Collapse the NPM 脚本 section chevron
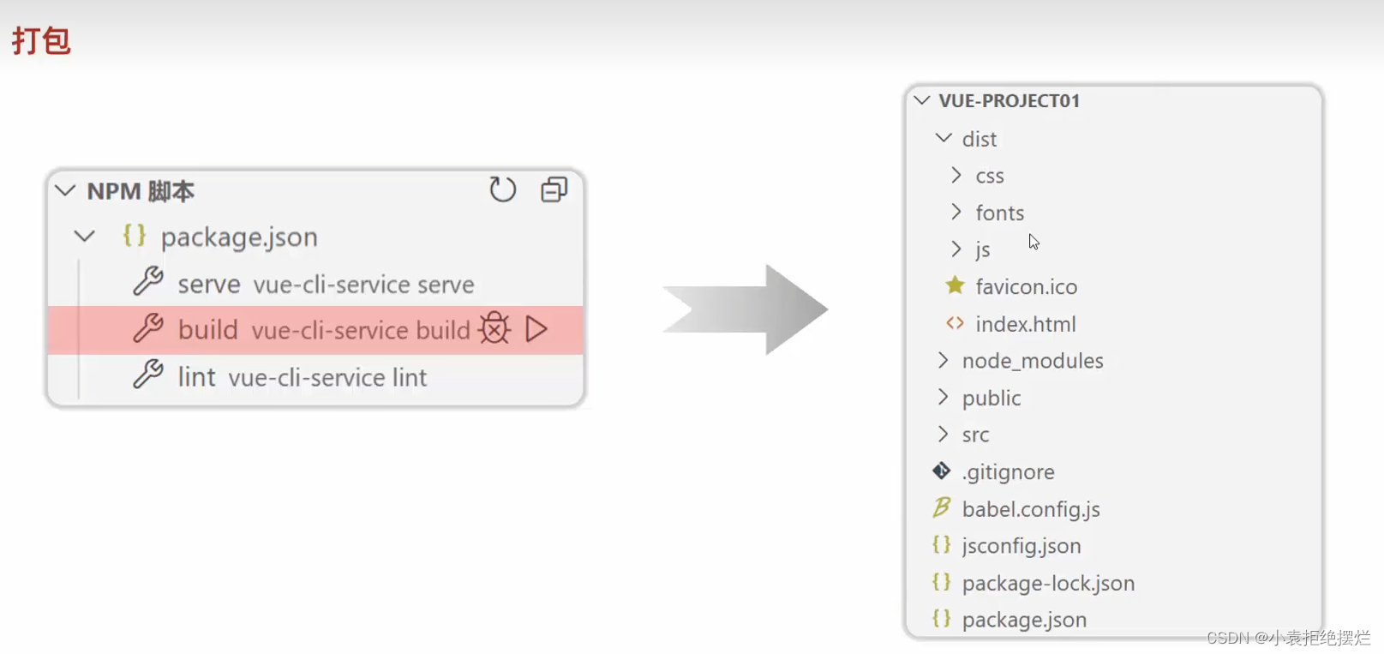This screenshot has width=1384, height=654. [x=66, y=190]
